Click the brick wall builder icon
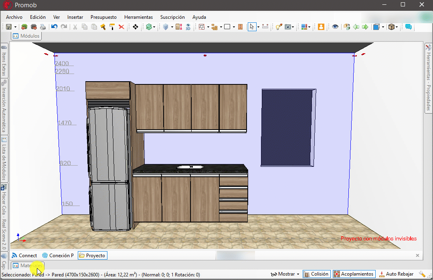The height and width of the screenshot is (280, 433). (214, 27)
